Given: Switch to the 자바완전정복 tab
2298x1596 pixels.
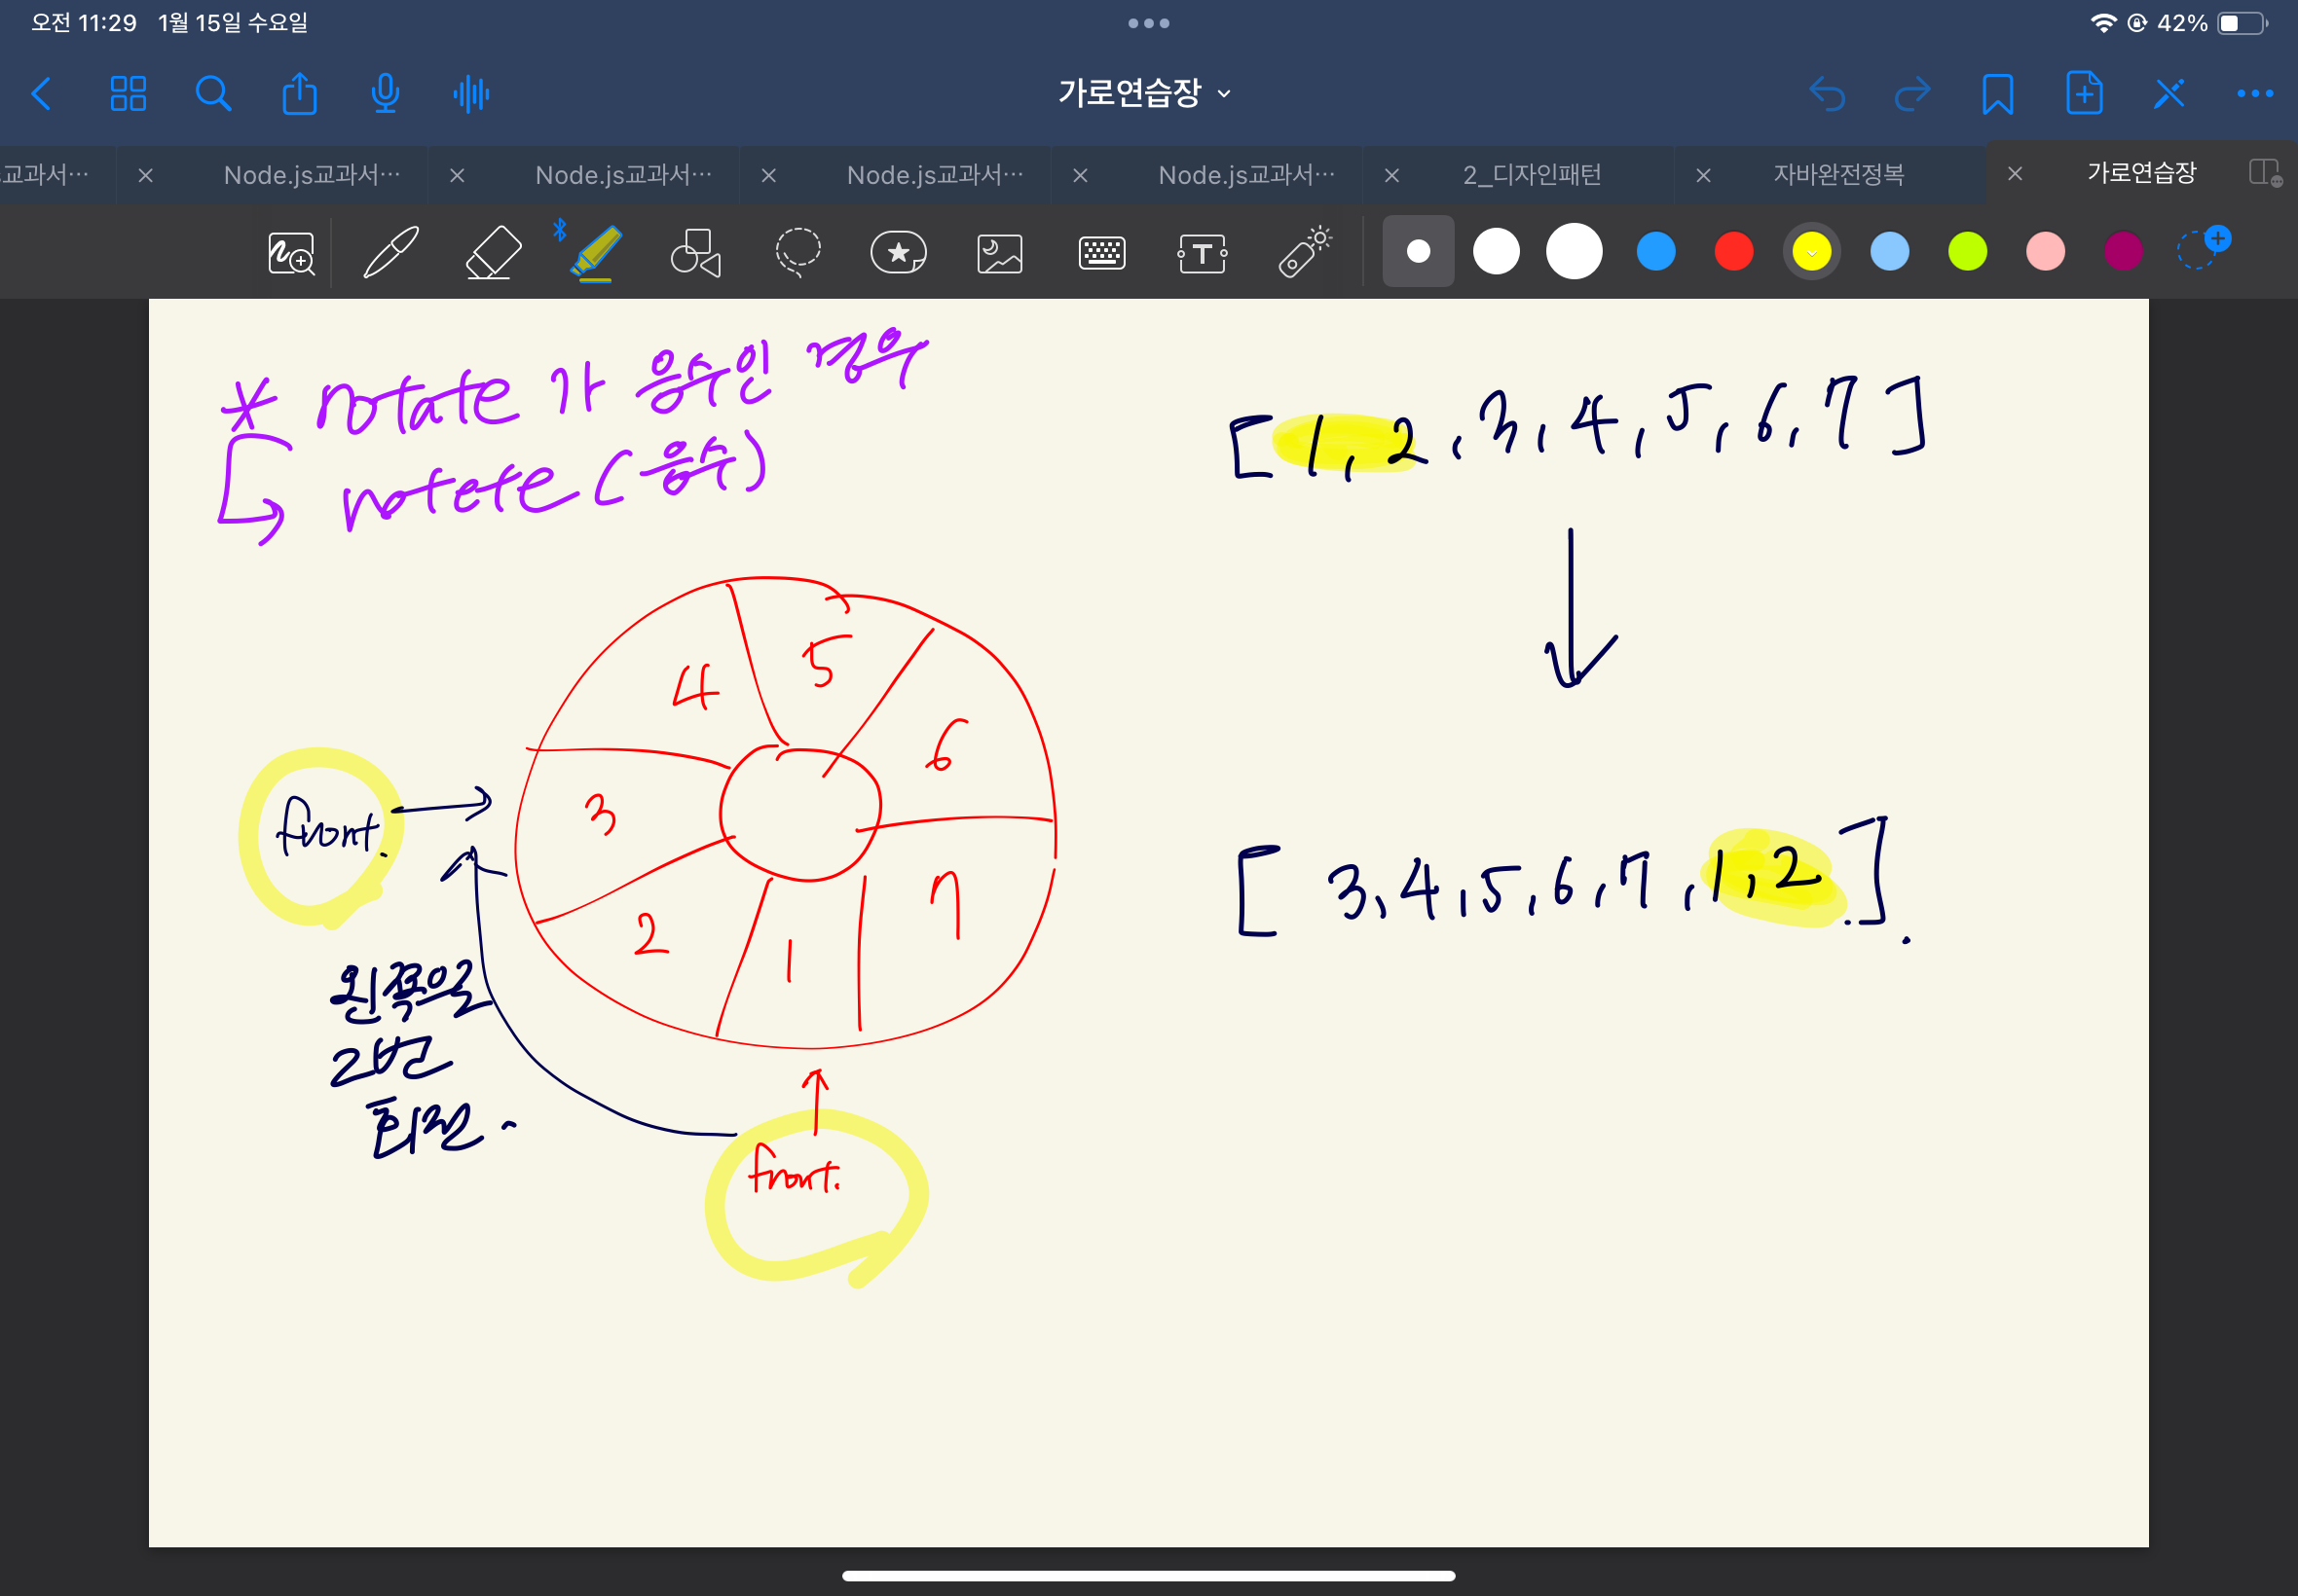Looking at the screenshot, I should [x=1837, y=174].
